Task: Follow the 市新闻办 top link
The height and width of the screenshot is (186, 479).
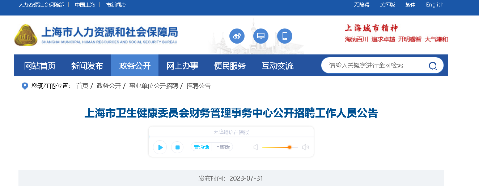Action: [116, 5]
